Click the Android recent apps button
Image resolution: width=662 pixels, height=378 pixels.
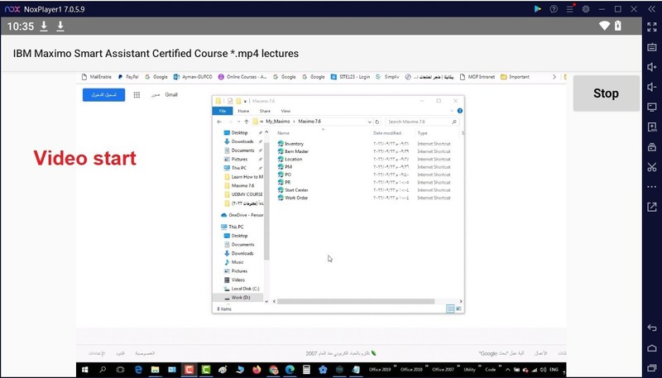(652, 368)
